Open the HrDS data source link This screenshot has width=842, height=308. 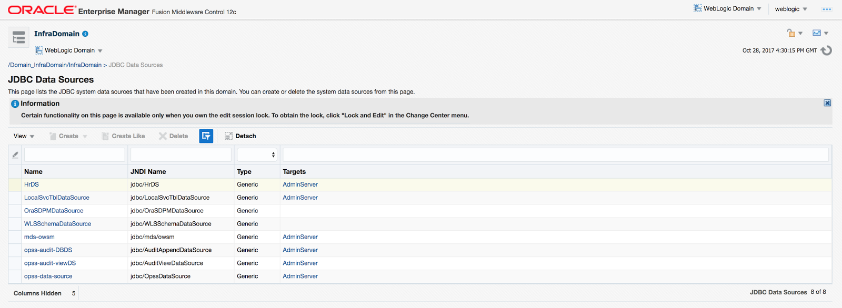pos(32,184)
